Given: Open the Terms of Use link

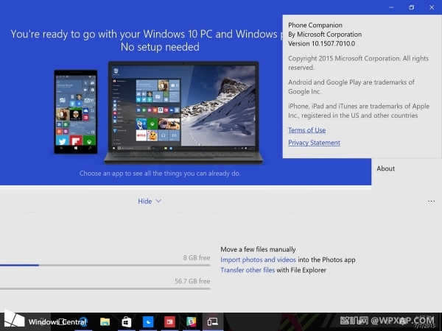Looking at the screenshot, I should click(x=306, y=130).
